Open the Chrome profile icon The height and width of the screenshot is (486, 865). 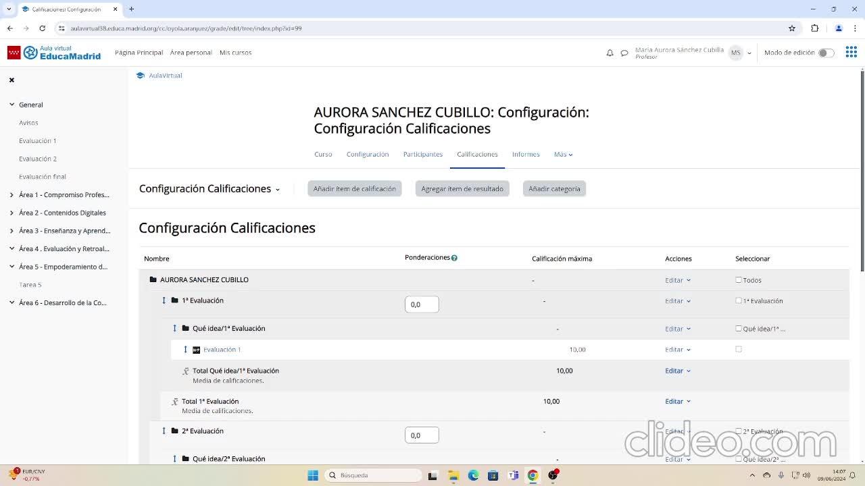pos(839,28)
